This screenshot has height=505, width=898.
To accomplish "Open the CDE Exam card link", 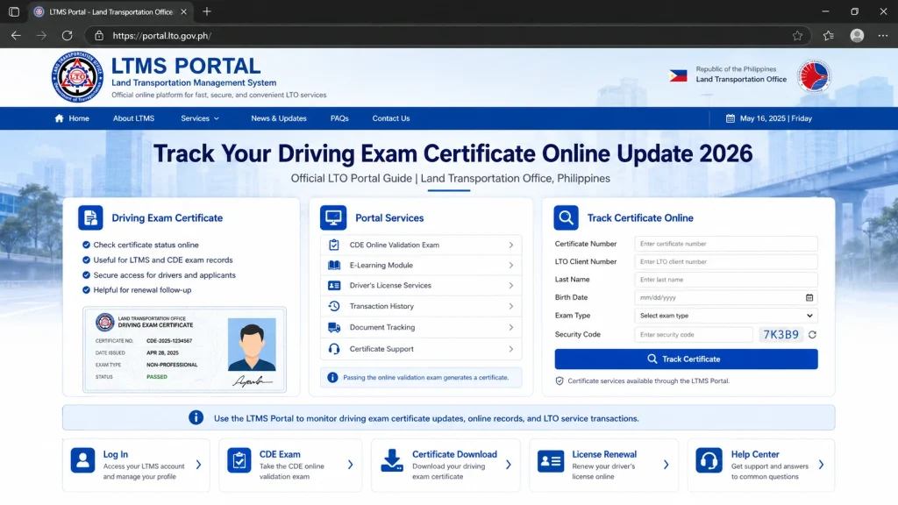I will (290, 465).
